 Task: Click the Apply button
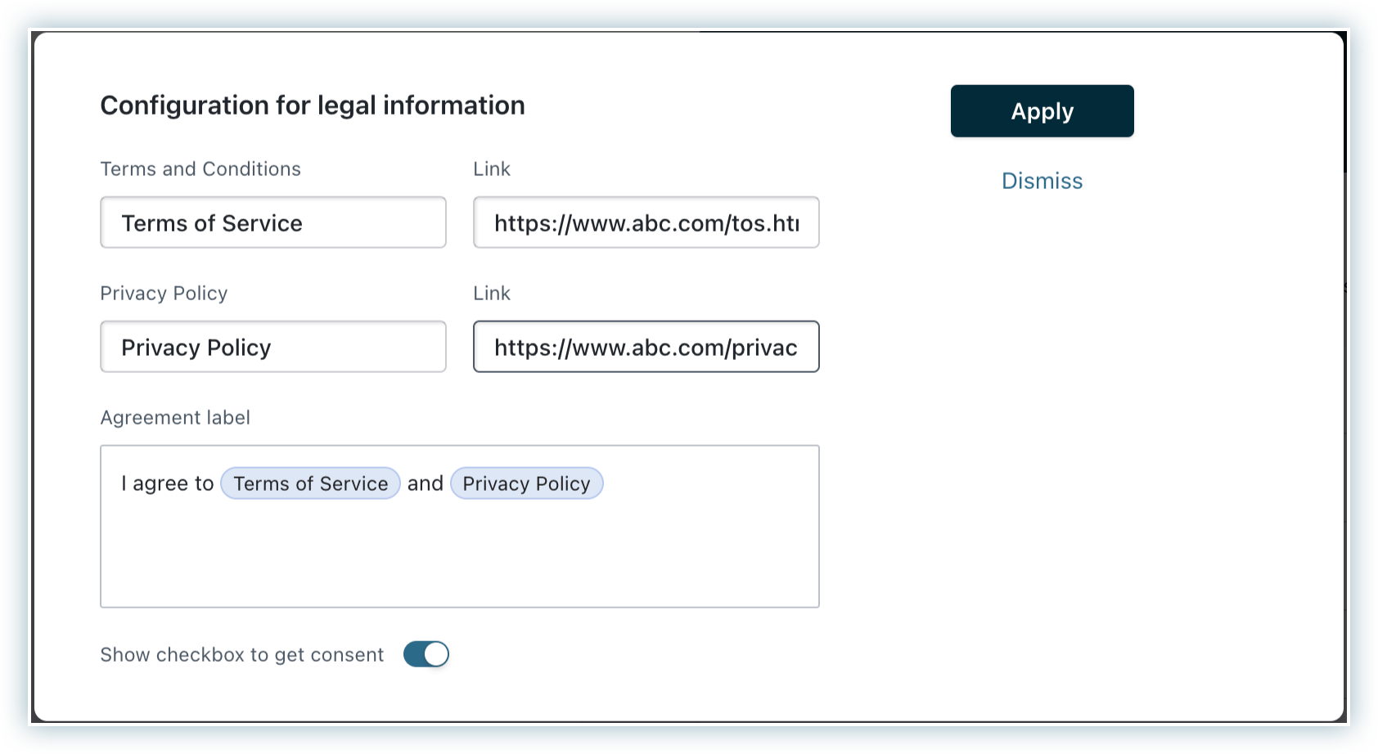[1042, 111]
